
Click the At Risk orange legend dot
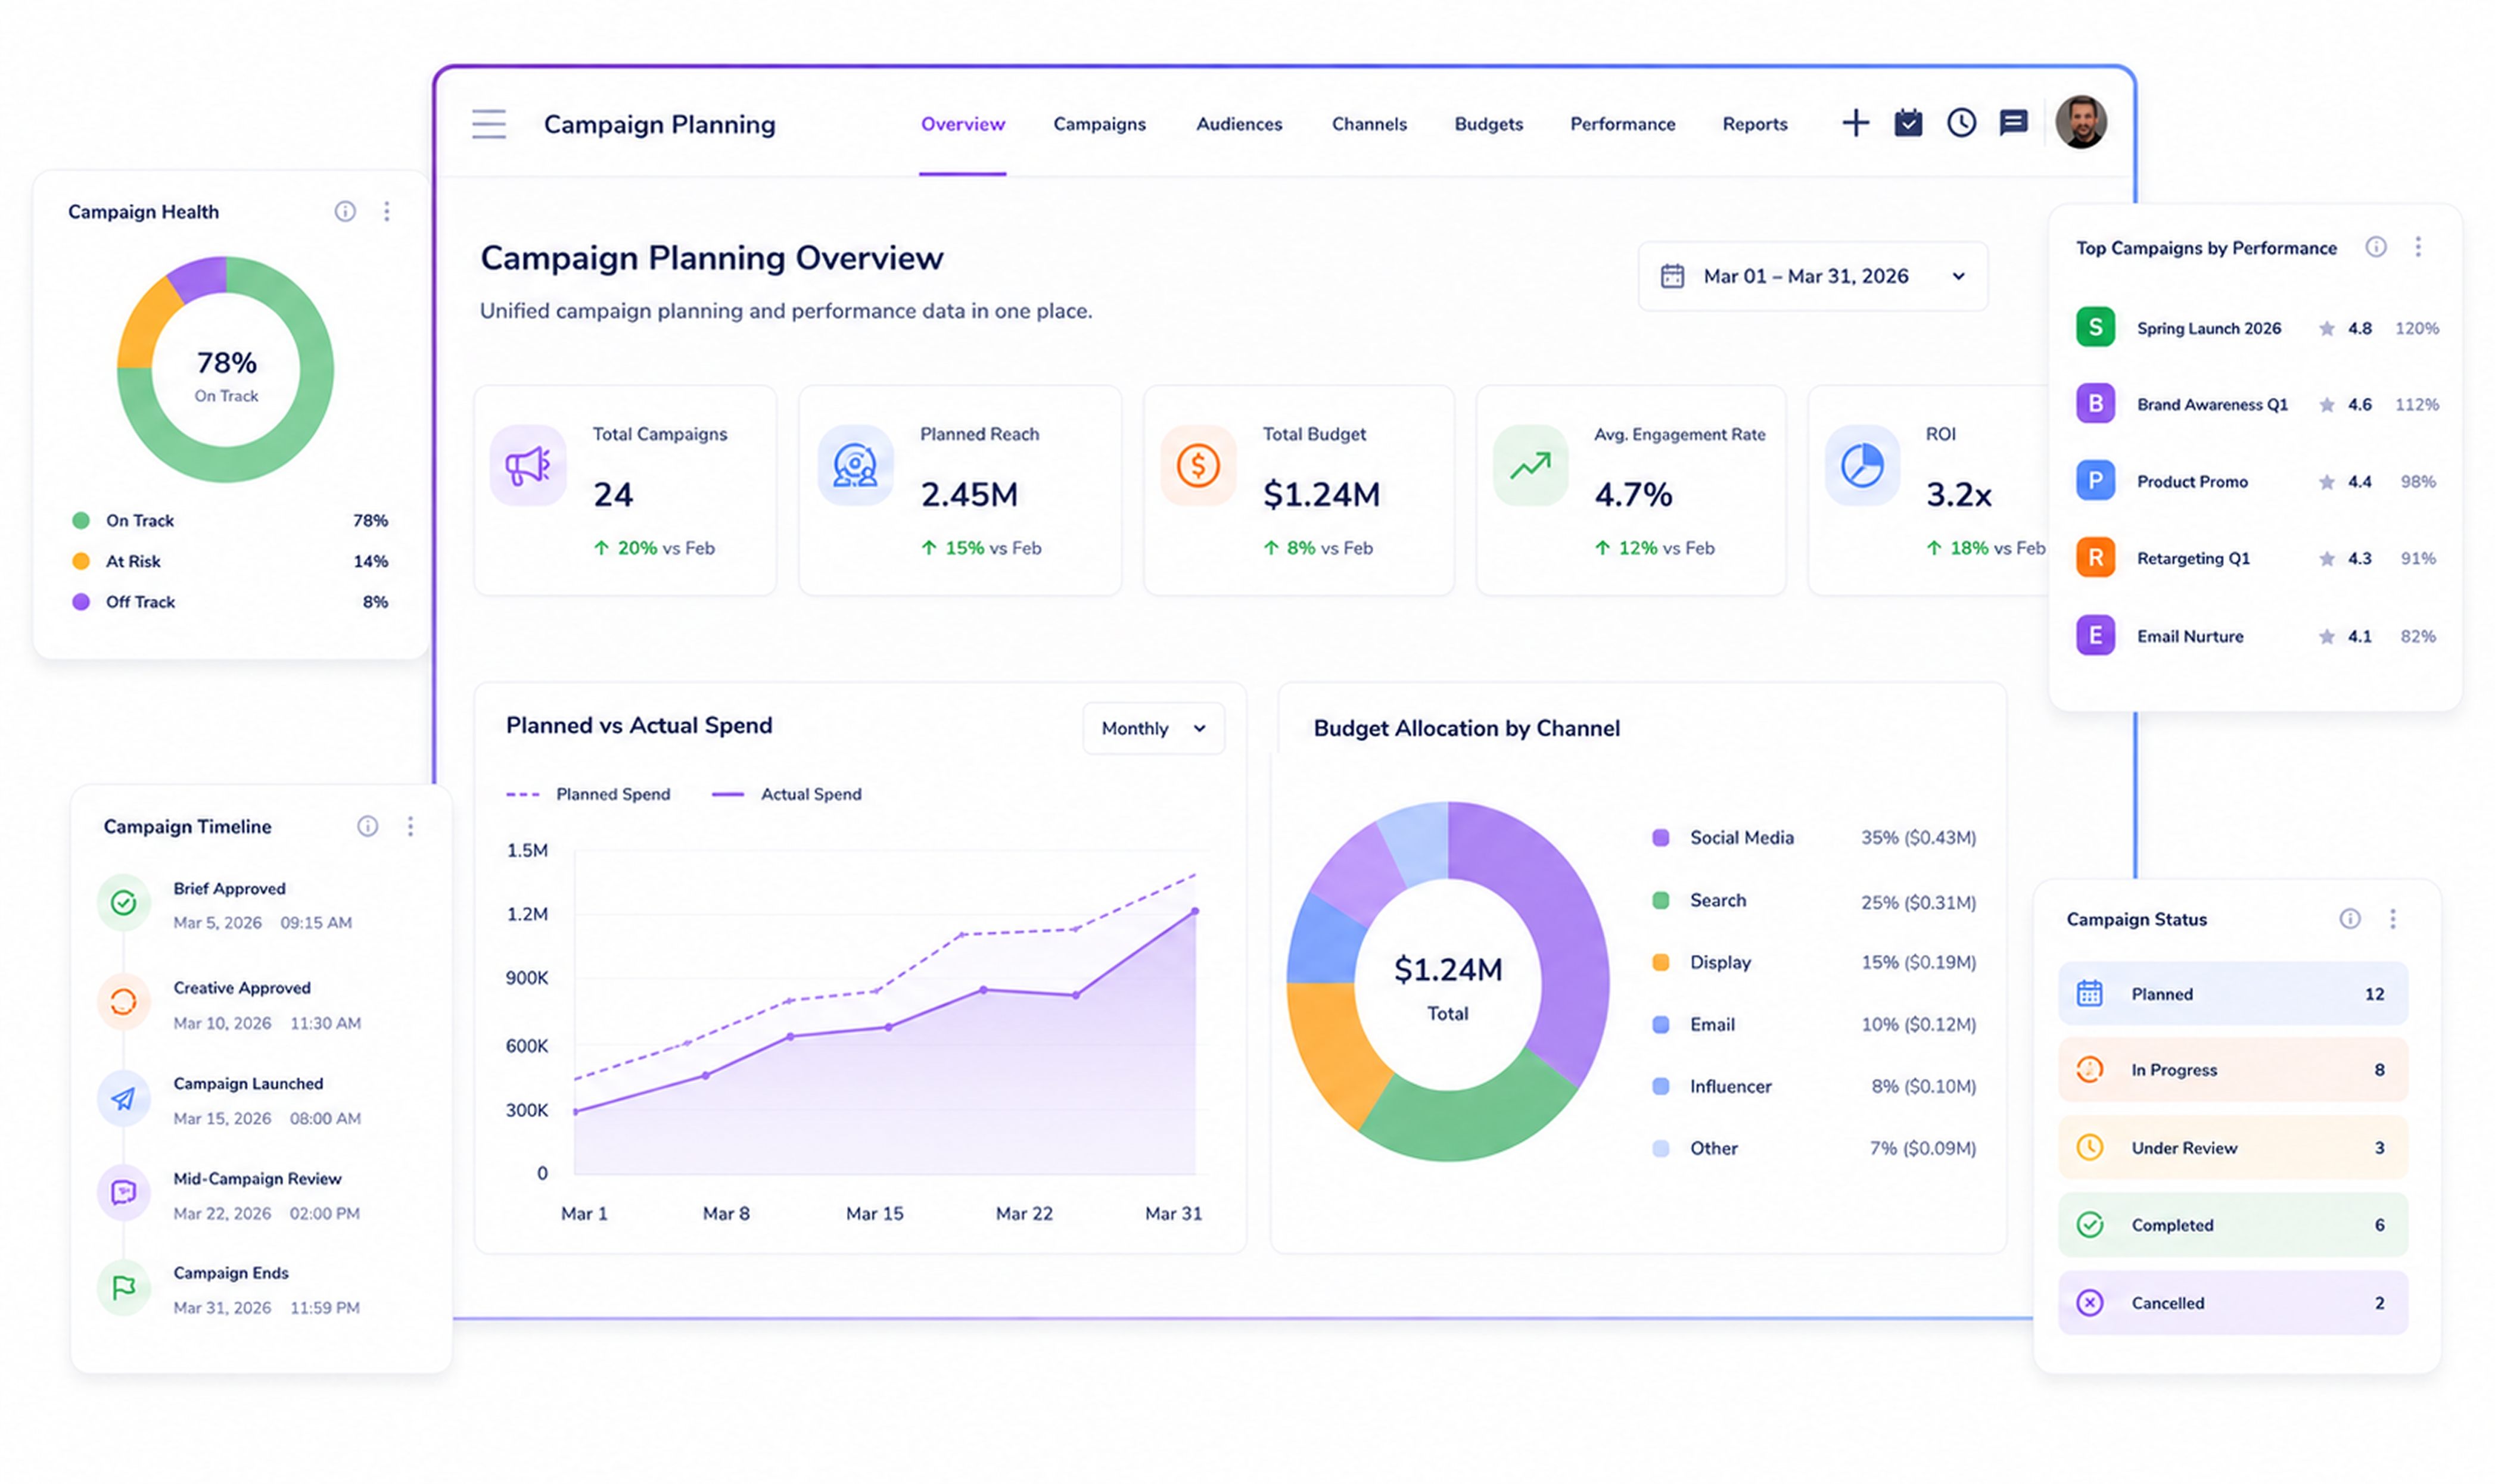tap(81, 561)
